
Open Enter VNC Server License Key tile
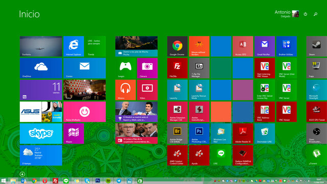point(265,90)
